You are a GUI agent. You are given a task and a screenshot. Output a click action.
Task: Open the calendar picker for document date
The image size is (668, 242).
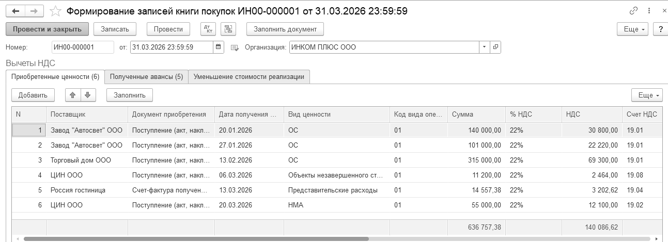click(x=219, y=47)
